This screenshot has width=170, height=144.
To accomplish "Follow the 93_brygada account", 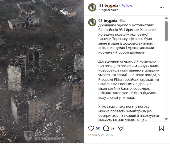I will click(127, 5).
